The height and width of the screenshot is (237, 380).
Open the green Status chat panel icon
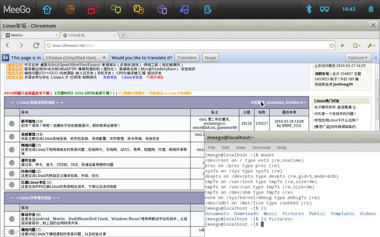click(x=116, y=9)
